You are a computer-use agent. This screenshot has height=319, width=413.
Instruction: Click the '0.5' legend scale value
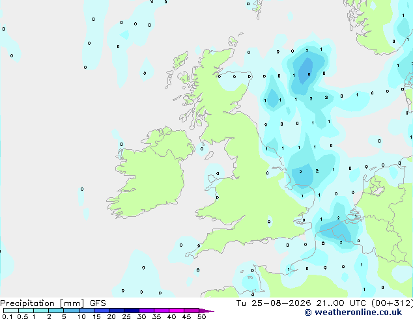[x=23, y=316]
